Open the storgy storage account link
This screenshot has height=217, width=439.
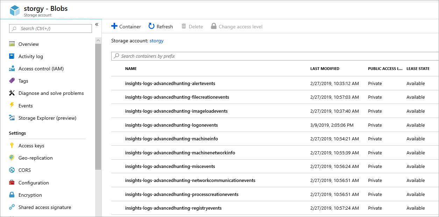pos(156,41)
